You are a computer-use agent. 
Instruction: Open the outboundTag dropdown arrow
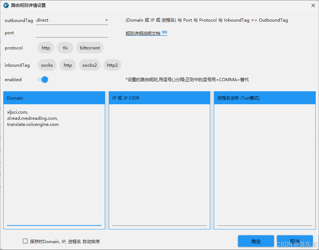(x=107, y=20)
